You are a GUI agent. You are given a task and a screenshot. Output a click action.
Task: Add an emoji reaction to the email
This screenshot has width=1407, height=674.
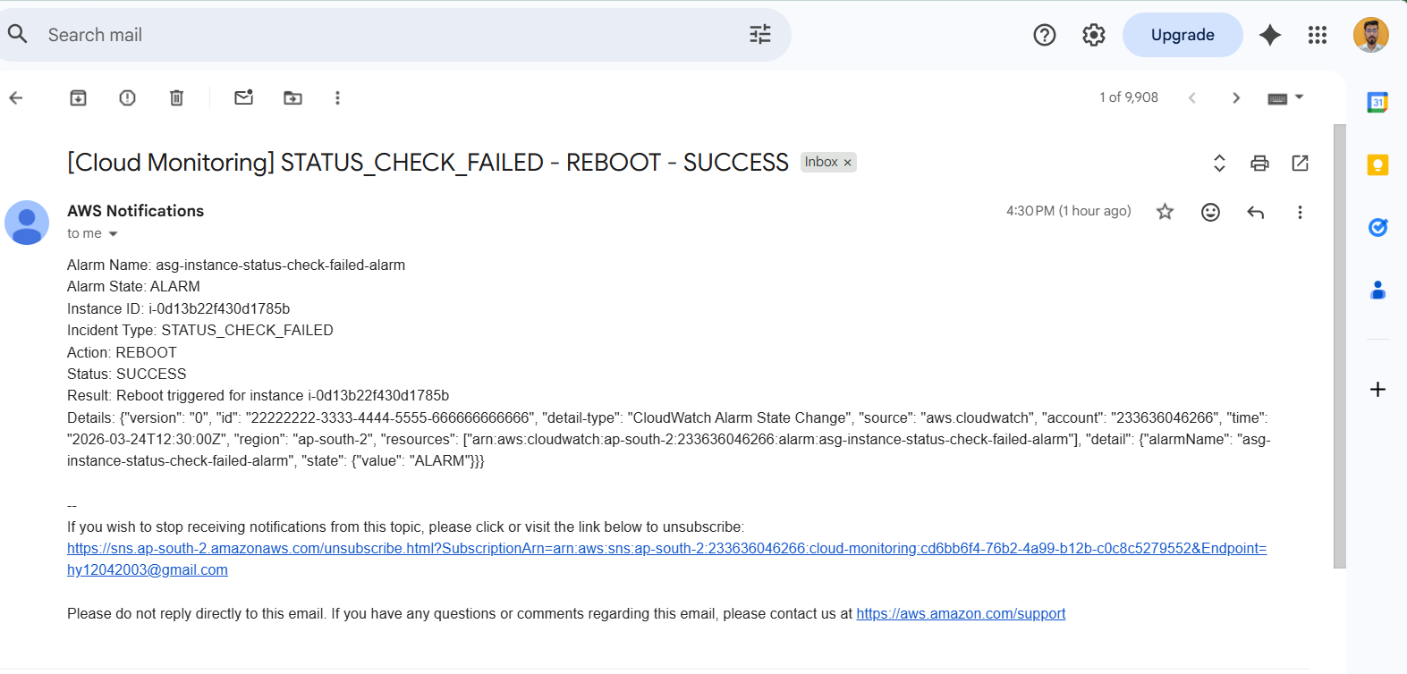coord(1210,212)
